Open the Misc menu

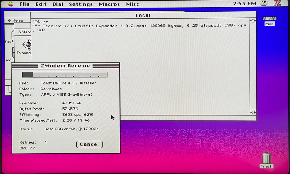(132, 4)
